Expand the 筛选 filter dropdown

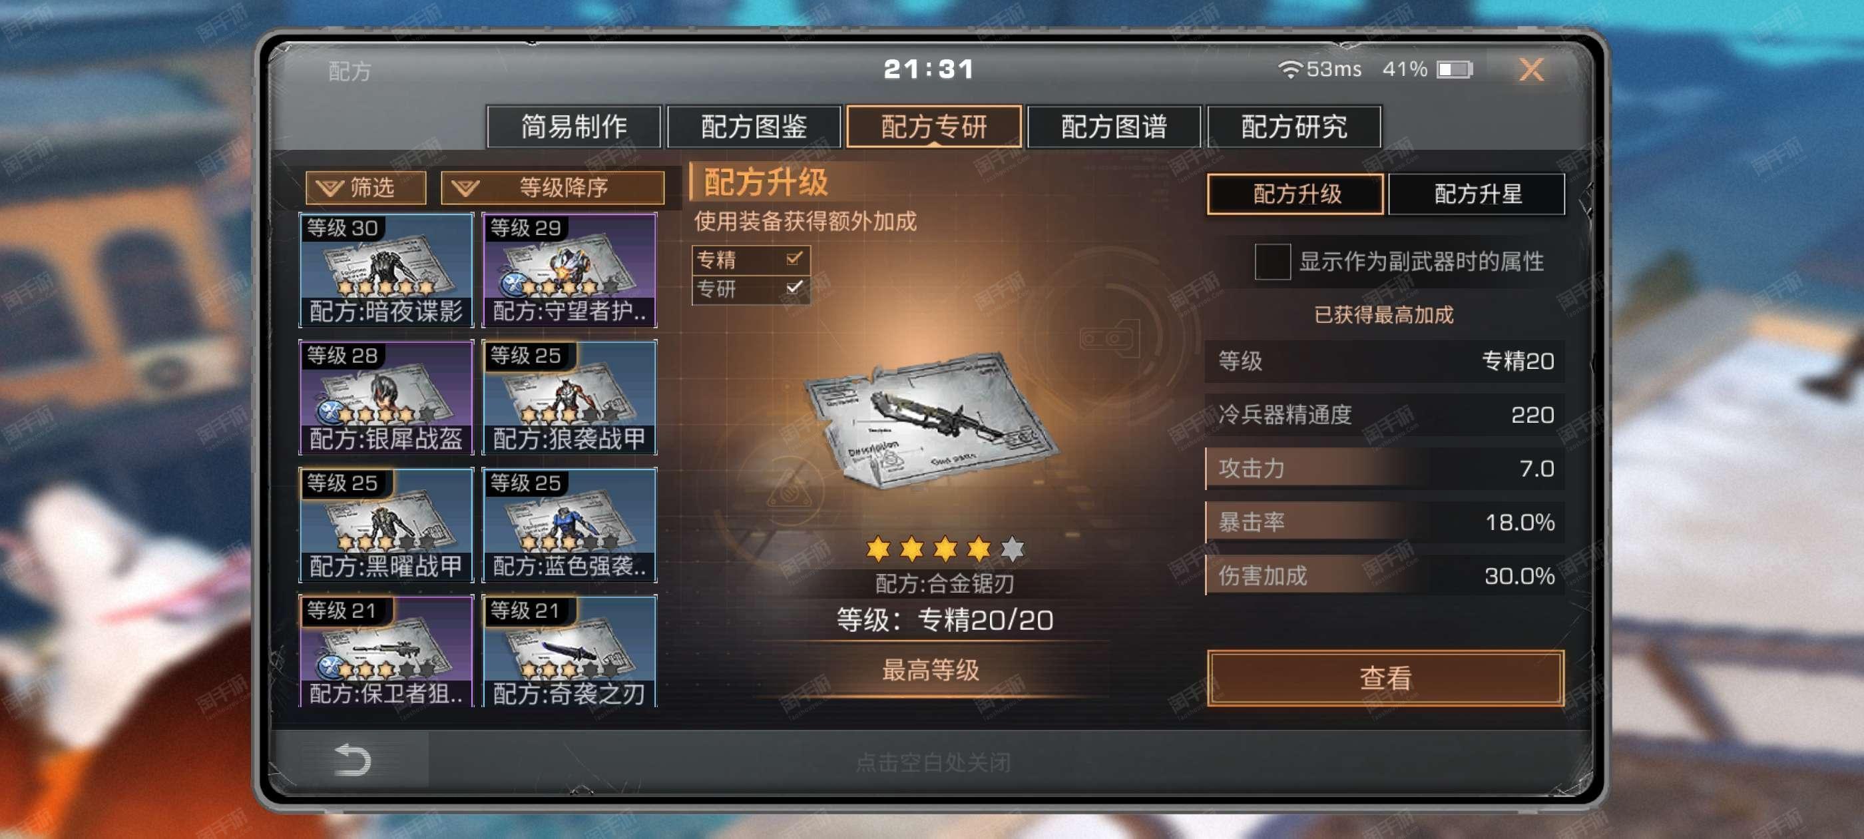pyautogui.click(x=365, y=188)
